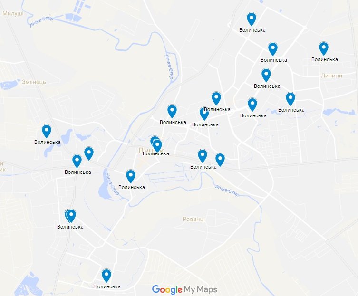The width and height of the screenshot is (358, 296).
Task: Open the front pin overlapping the Луцьк label
Action: [x=157, y=146]
